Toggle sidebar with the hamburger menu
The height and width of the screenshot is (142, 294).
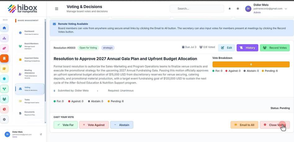click(56, 9)
